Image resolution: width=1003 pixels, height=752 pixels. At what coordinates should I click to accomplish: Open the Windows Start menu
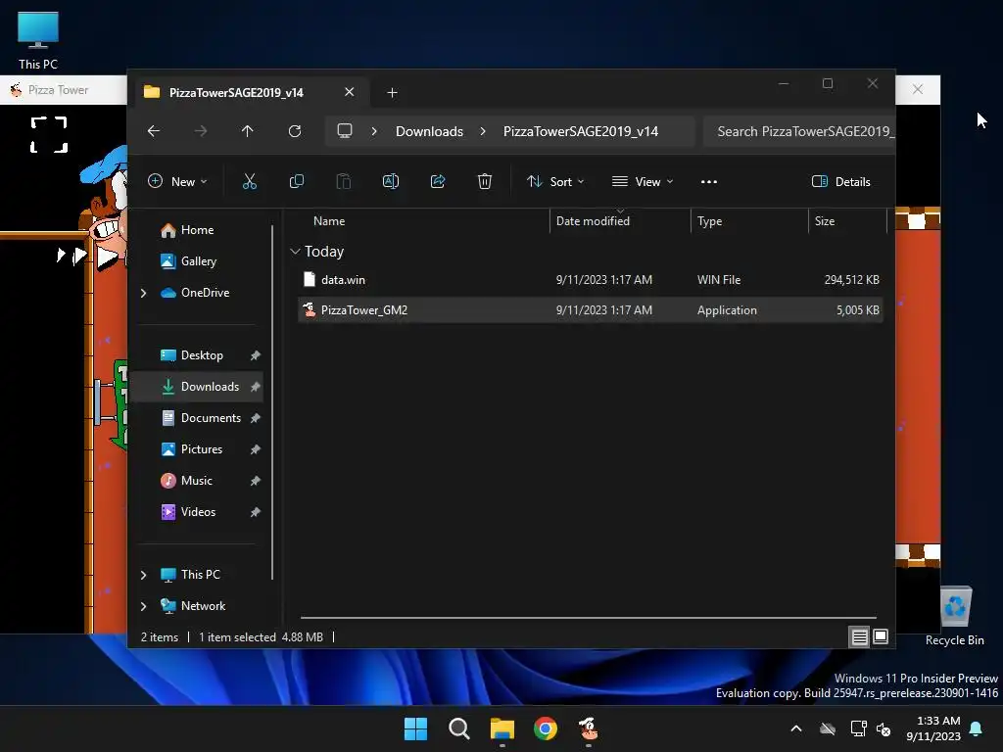[415, 728]
